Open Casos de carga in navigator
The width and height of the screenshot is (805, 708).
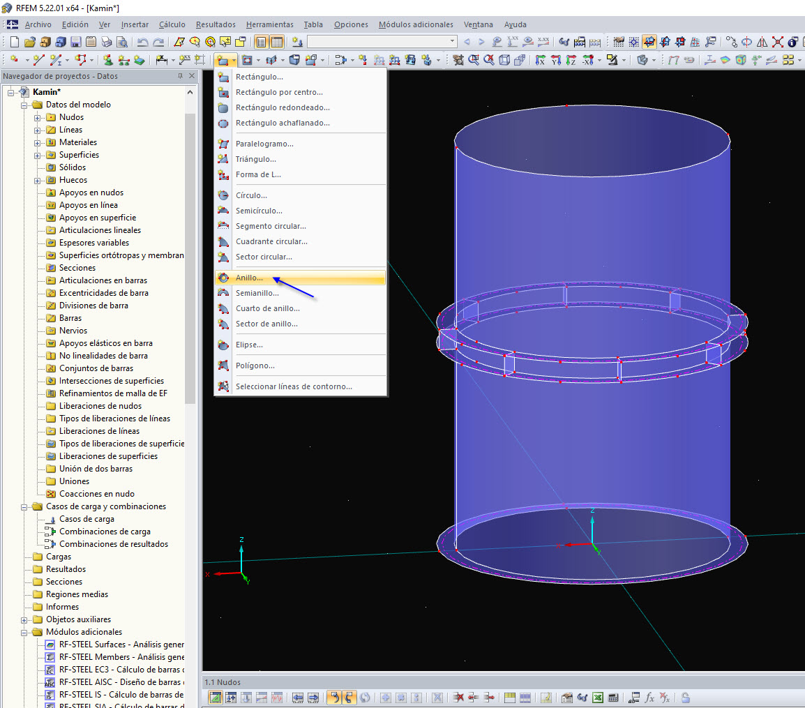pyautogui.click(x=86, y=519)
